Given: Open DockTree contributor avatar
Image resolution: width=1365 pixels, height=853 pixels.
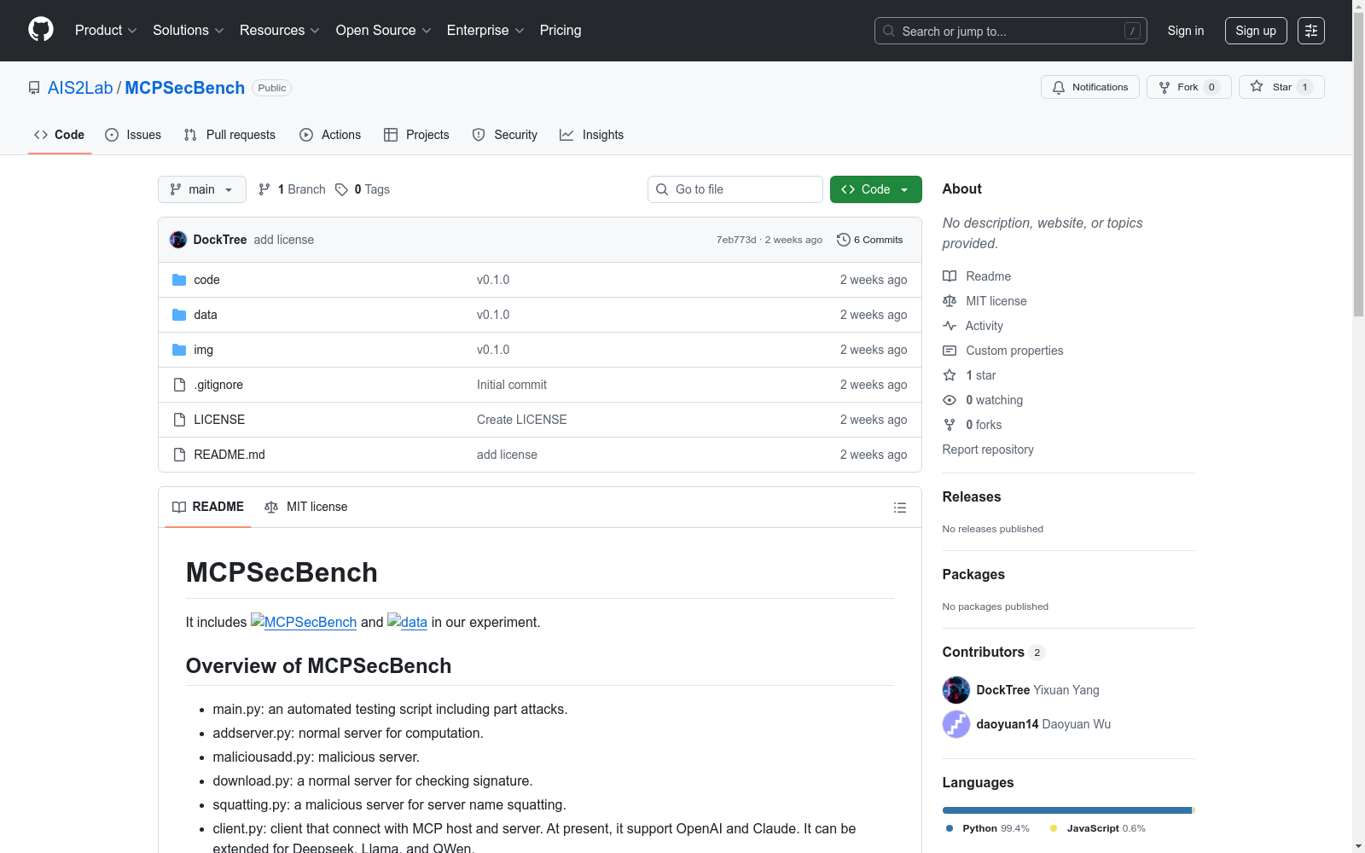Looking at the screenshot, I should (x=956, y=690).
